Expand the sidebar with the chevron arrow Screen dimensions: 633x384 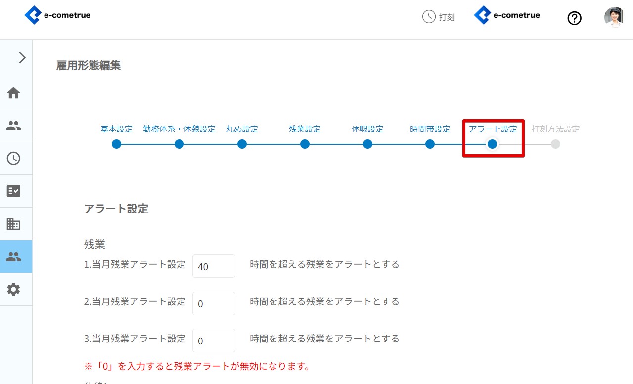tap(22, 58)
